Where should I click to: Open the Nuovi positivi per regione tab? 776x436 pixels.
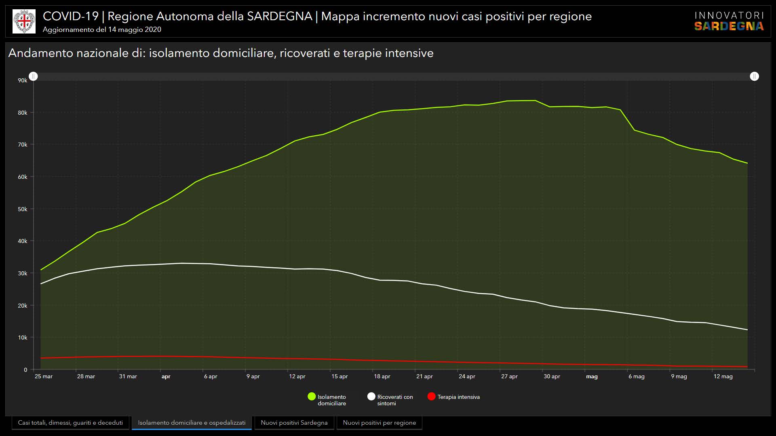379,423
